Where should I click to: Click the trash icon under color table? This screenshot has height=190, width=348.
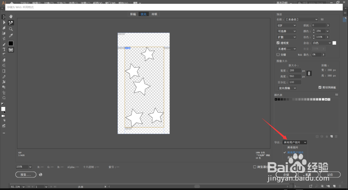[x=336, y=137]
